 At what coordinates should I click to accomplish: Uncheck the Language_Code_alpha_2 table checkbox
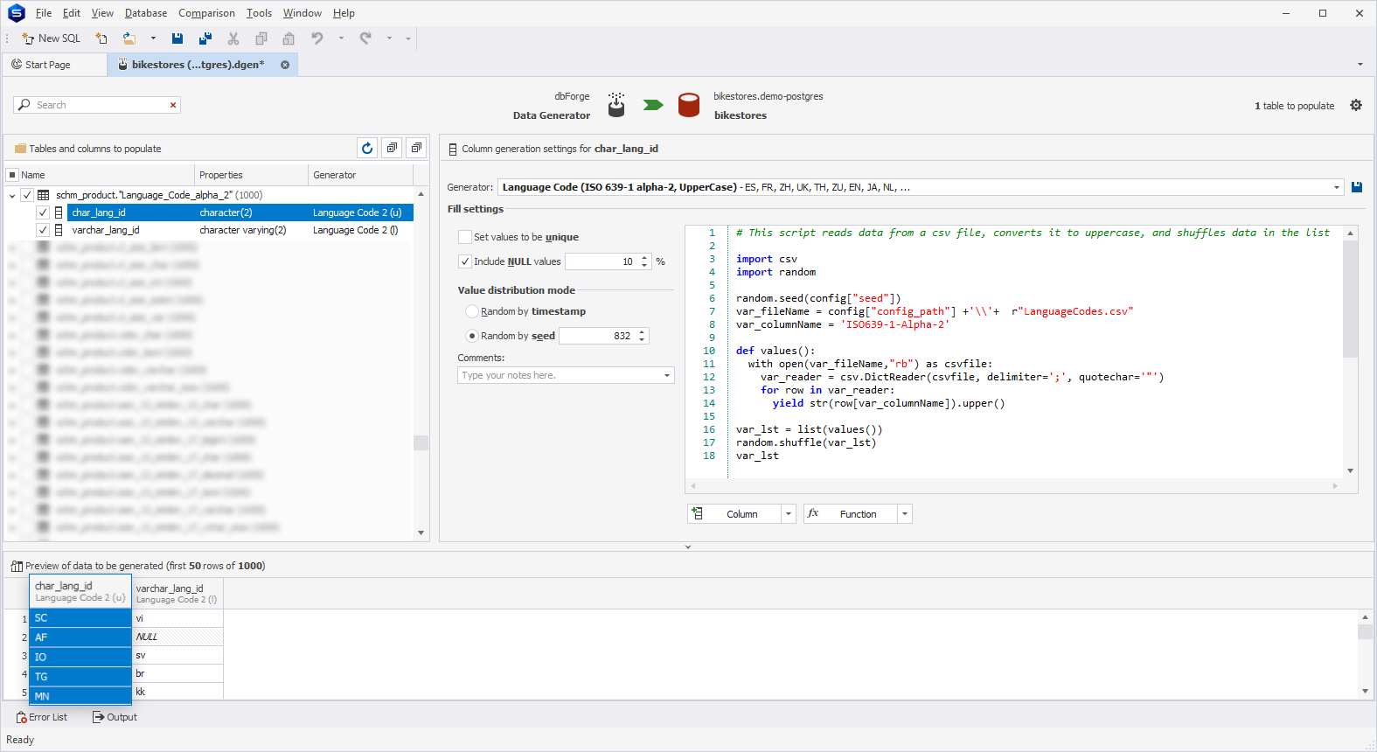point(27,195)
